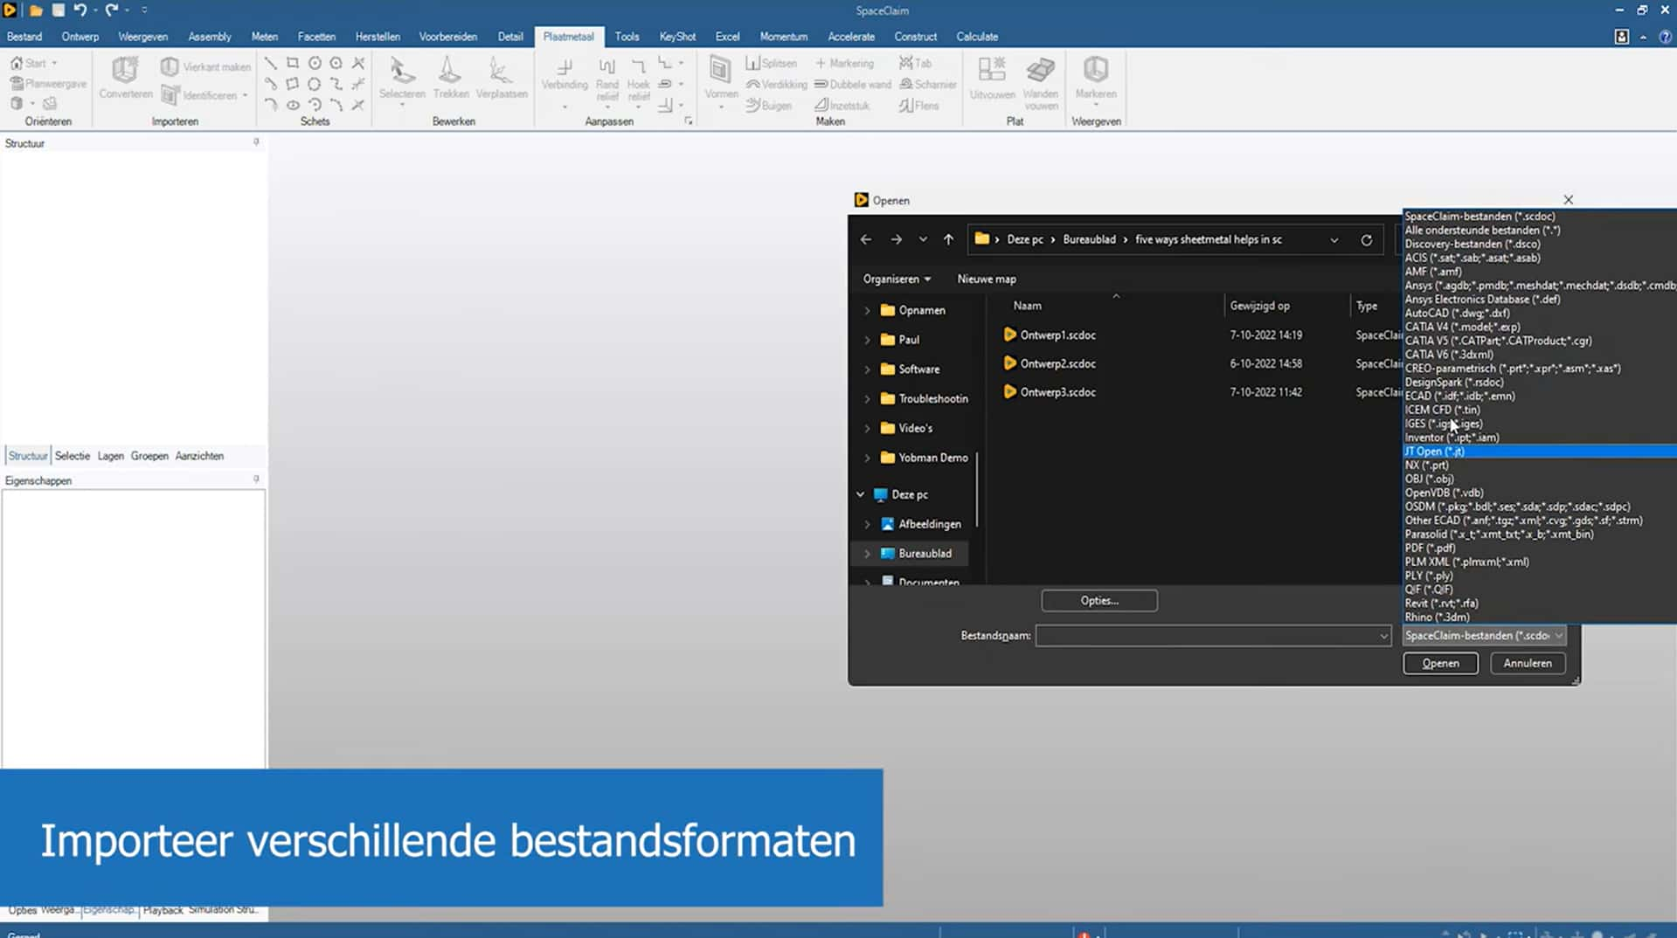
Task: Click the Verdikking tool
Action: (x=776, y=84)
